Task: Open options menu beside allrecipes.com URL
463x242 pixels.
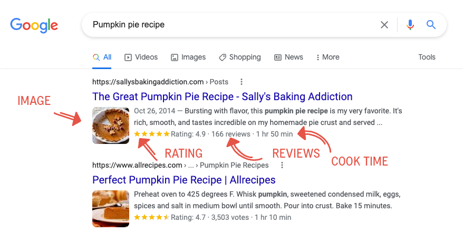Action: tap(282, 165)
